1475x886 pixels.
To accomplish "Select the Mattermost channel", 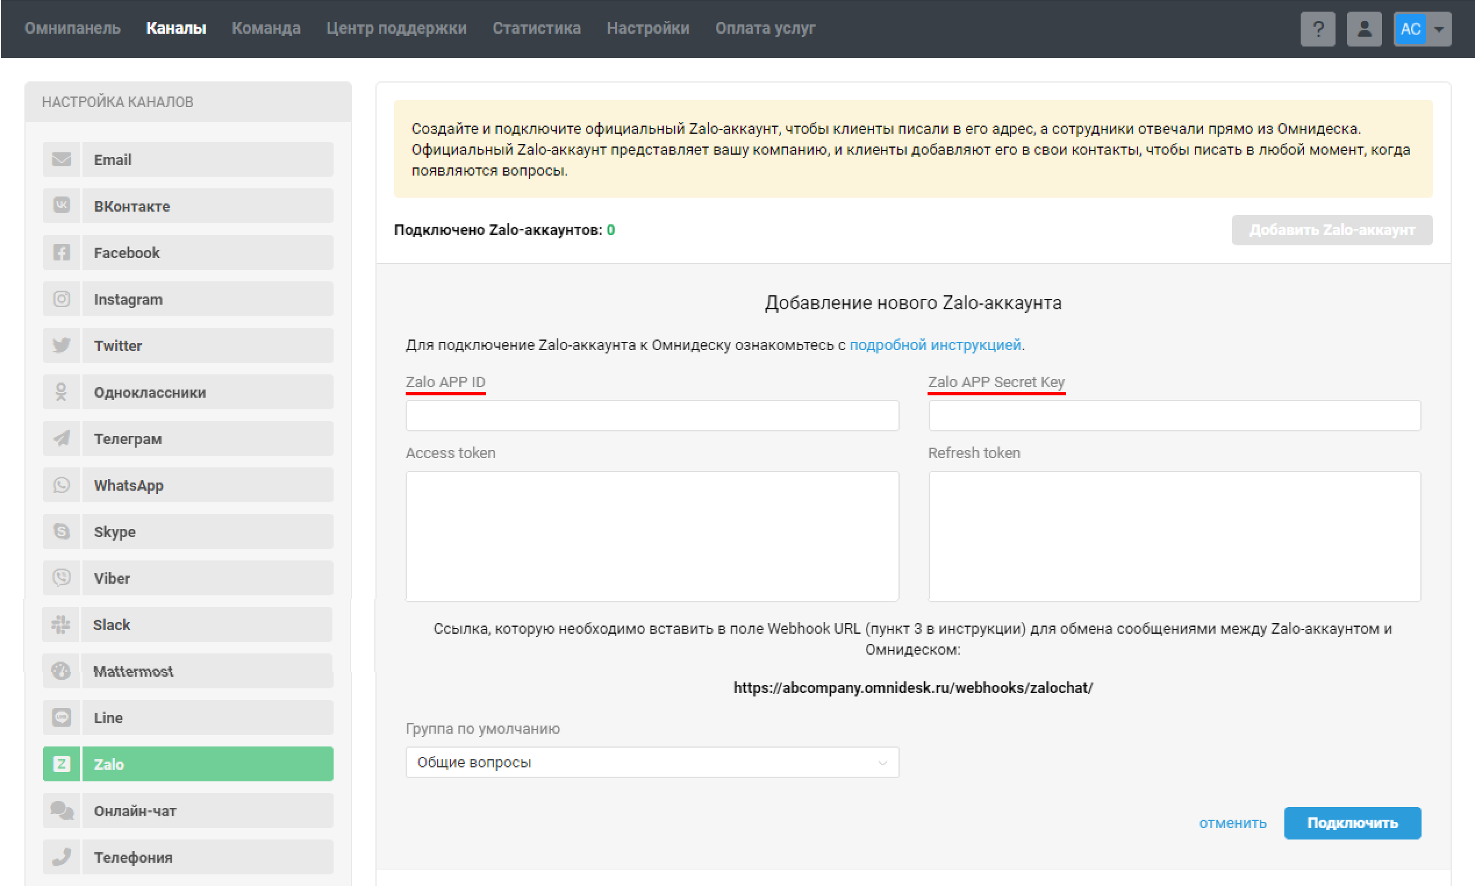I will click(x=188, y=671).
